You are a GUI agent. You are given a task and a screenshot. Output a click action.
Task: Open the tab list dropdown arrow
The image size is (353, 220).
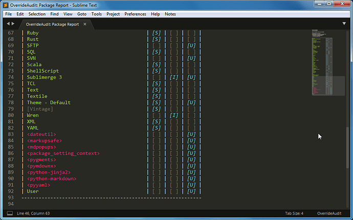[344, 24]
